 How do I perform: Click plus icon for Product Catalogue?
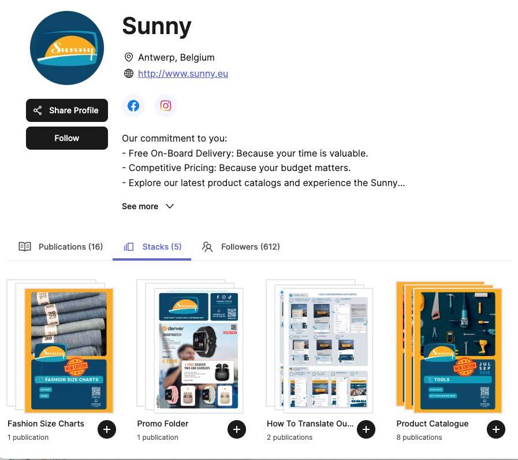[496, 429]
